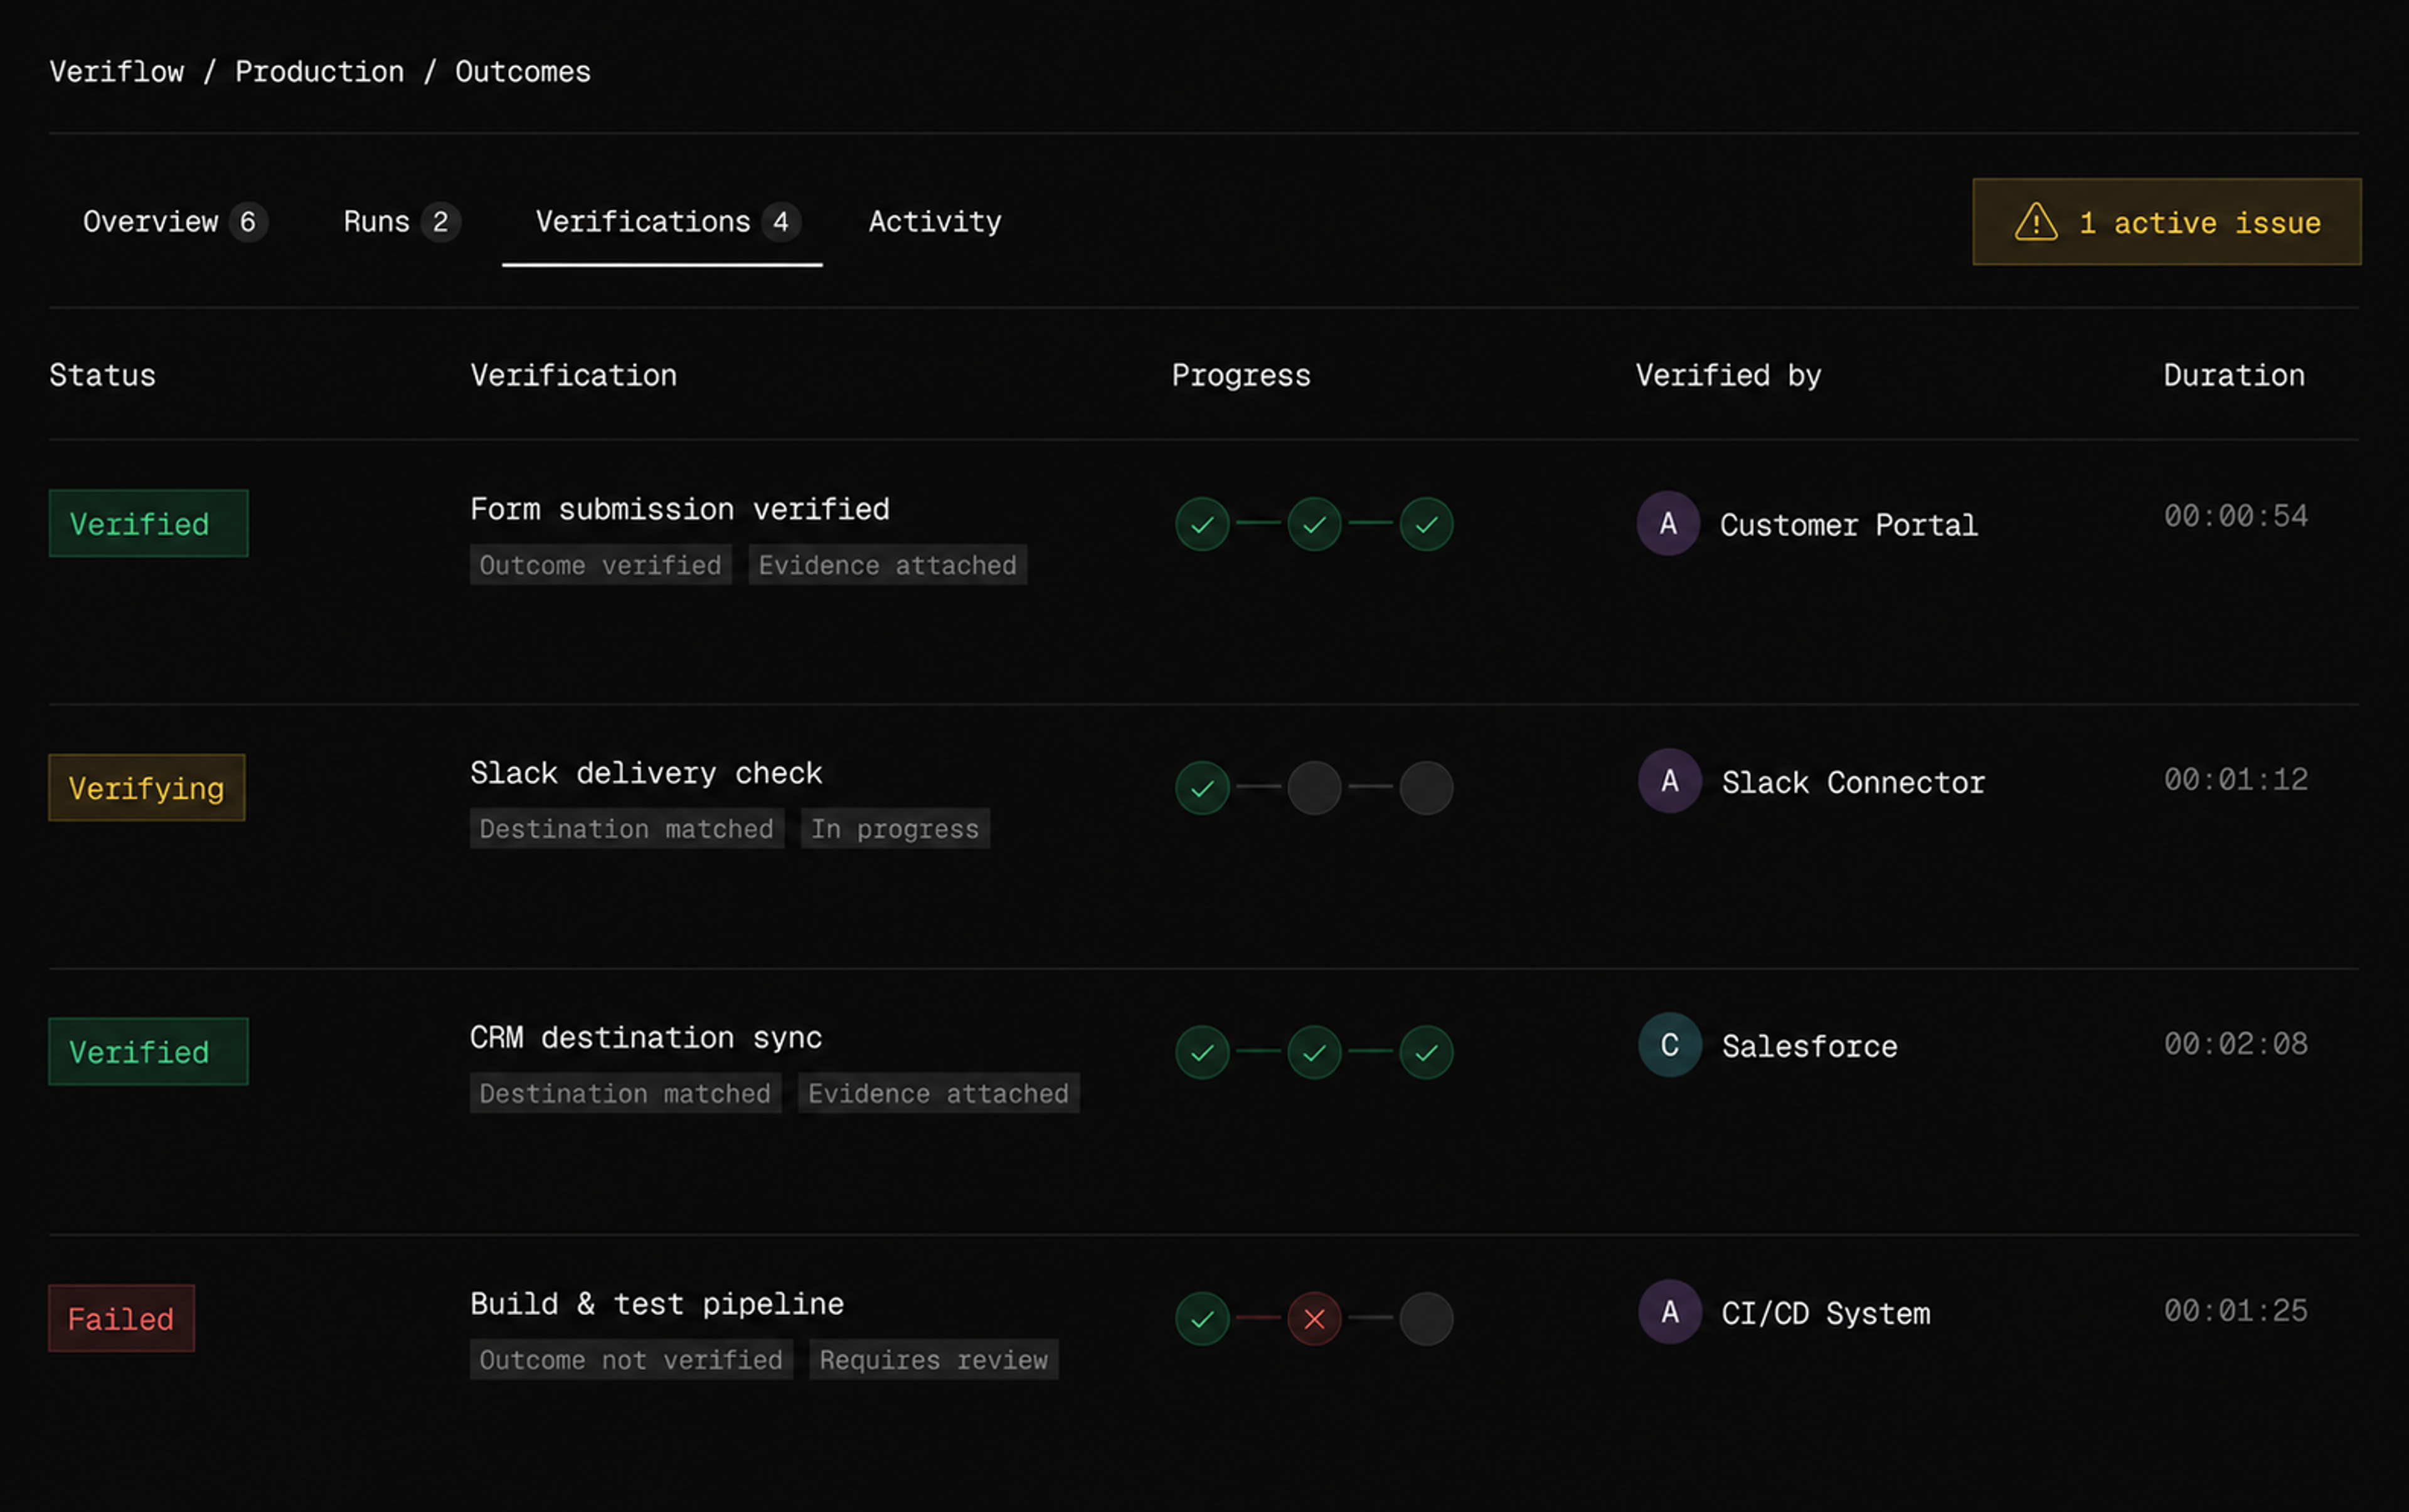Click the CI/CD System avatar icon
This screenshot has height=1512, width=2409.
1669,1312
